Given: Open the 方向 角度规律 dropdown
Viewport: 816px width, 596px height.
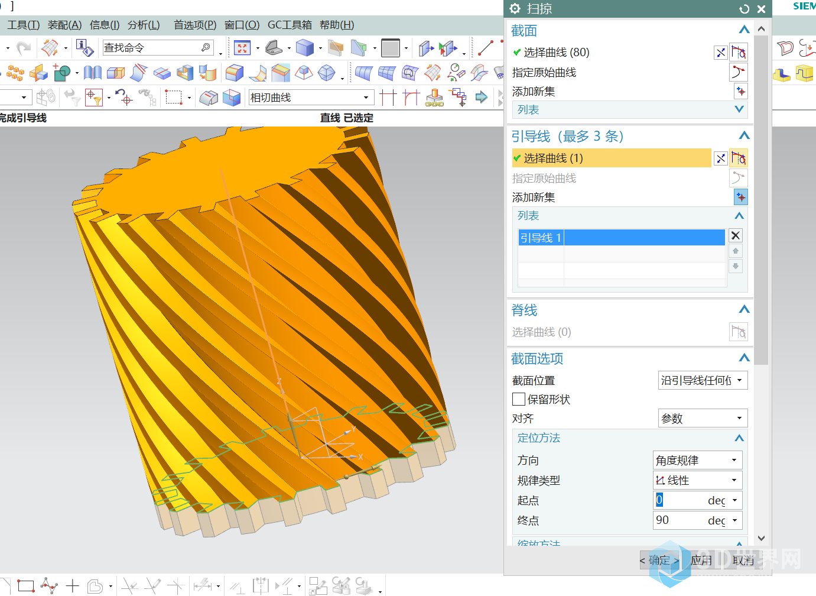Looking at the screenshot, I should coord(698,460).
